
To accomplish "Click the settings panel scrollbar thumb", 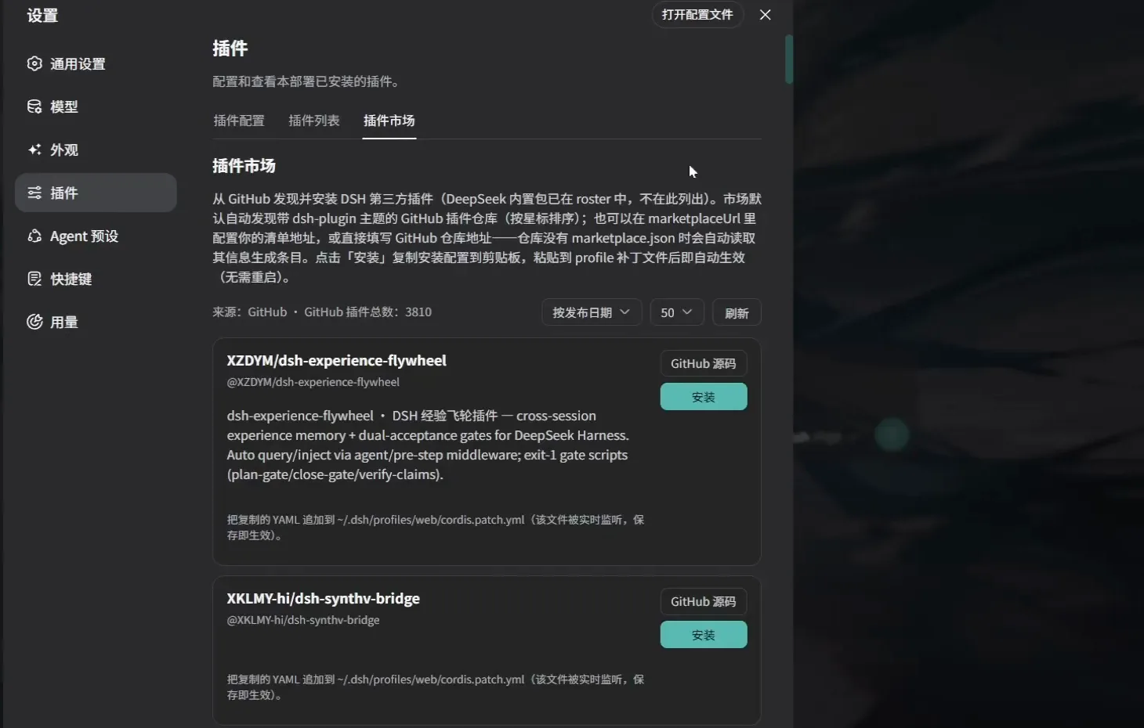I will pyautogui.click(x=789, y=59).
